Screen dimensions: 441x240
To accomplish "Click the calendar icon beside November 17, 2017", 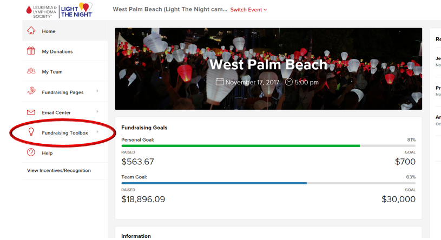I will [x=220, y=82].
